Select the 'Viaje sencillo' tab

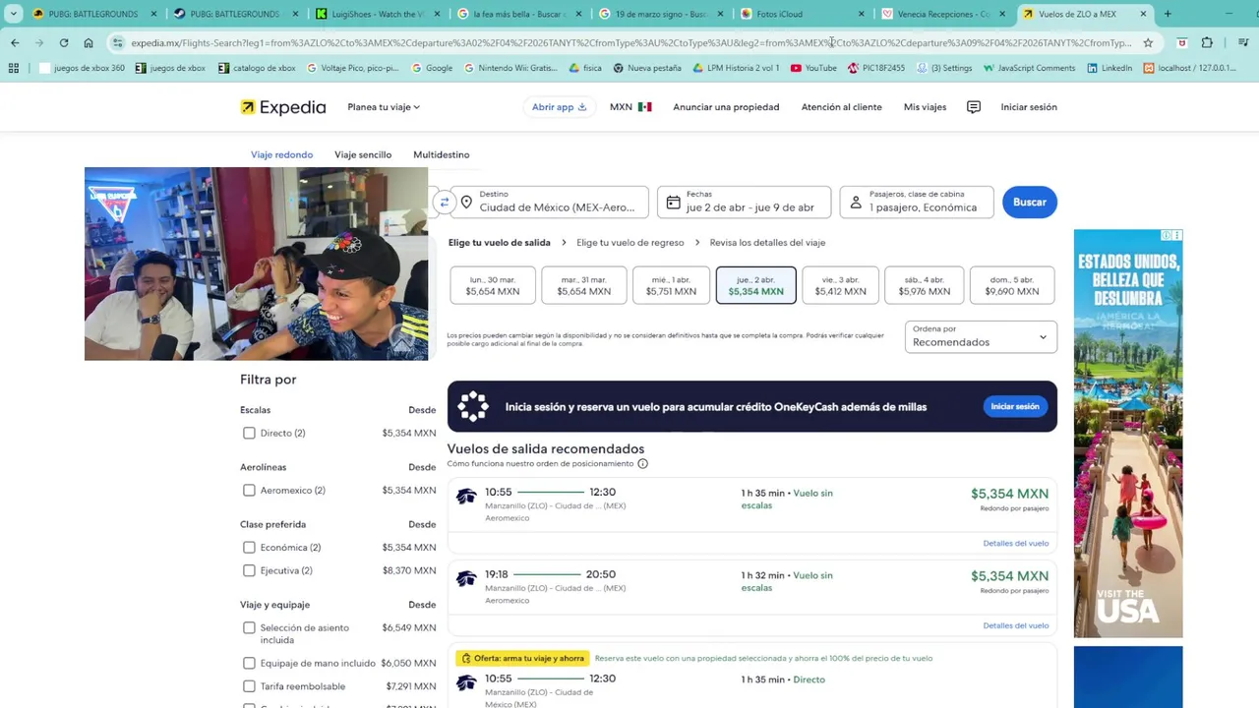coord(363,154)
